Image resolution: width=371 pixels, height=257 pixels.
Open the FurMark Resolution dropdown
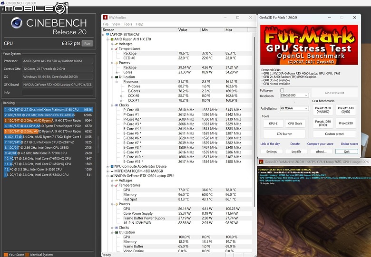[294, 95]
